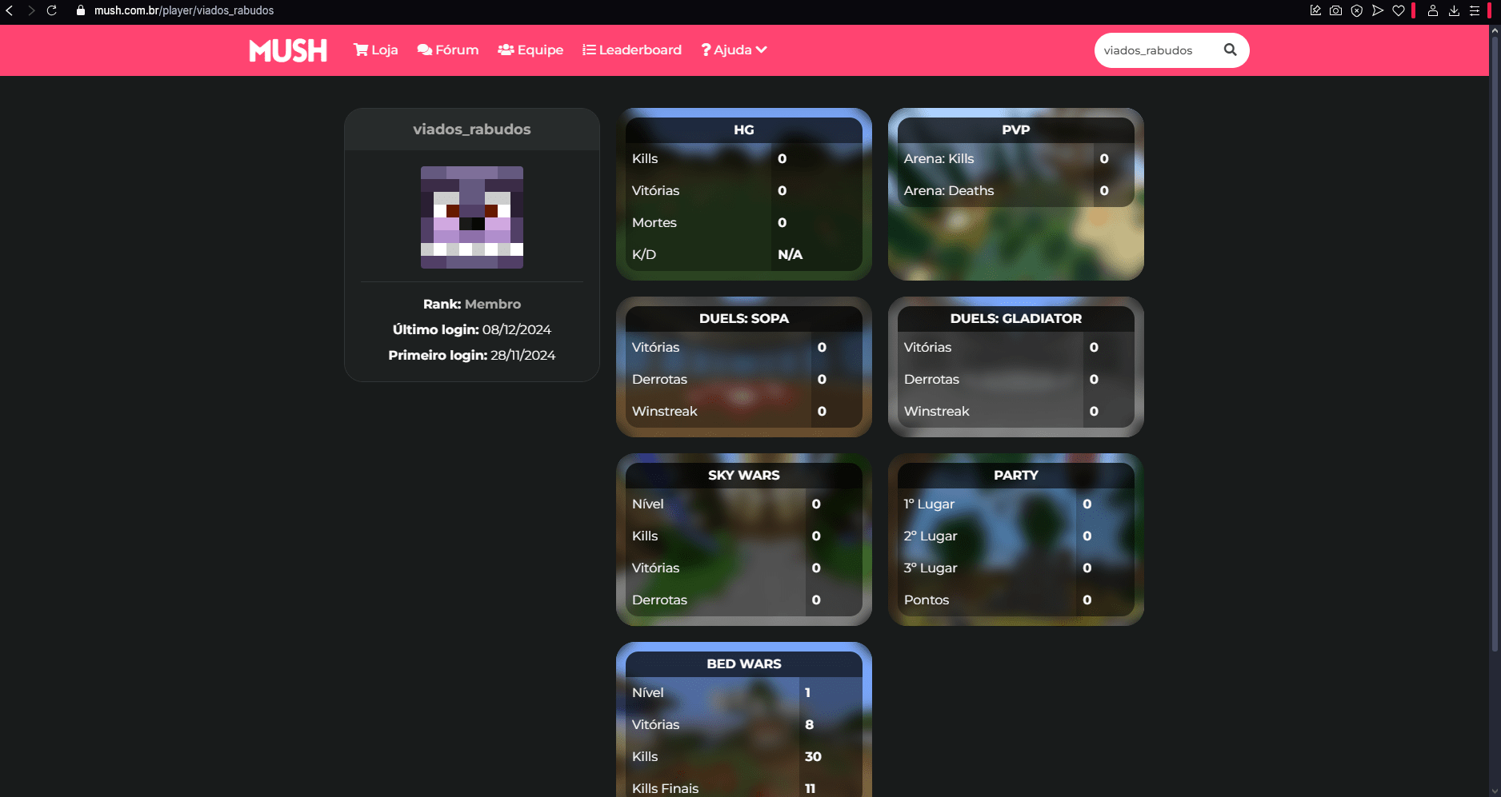Click the chat bubbles icon beside Fórum
The image size is (1501, 797).
pos(425,50)
